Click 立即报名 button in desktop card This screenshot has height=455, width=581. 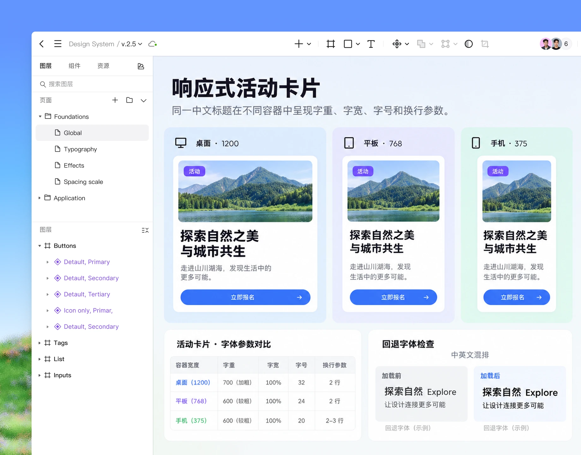pos(245,297)
